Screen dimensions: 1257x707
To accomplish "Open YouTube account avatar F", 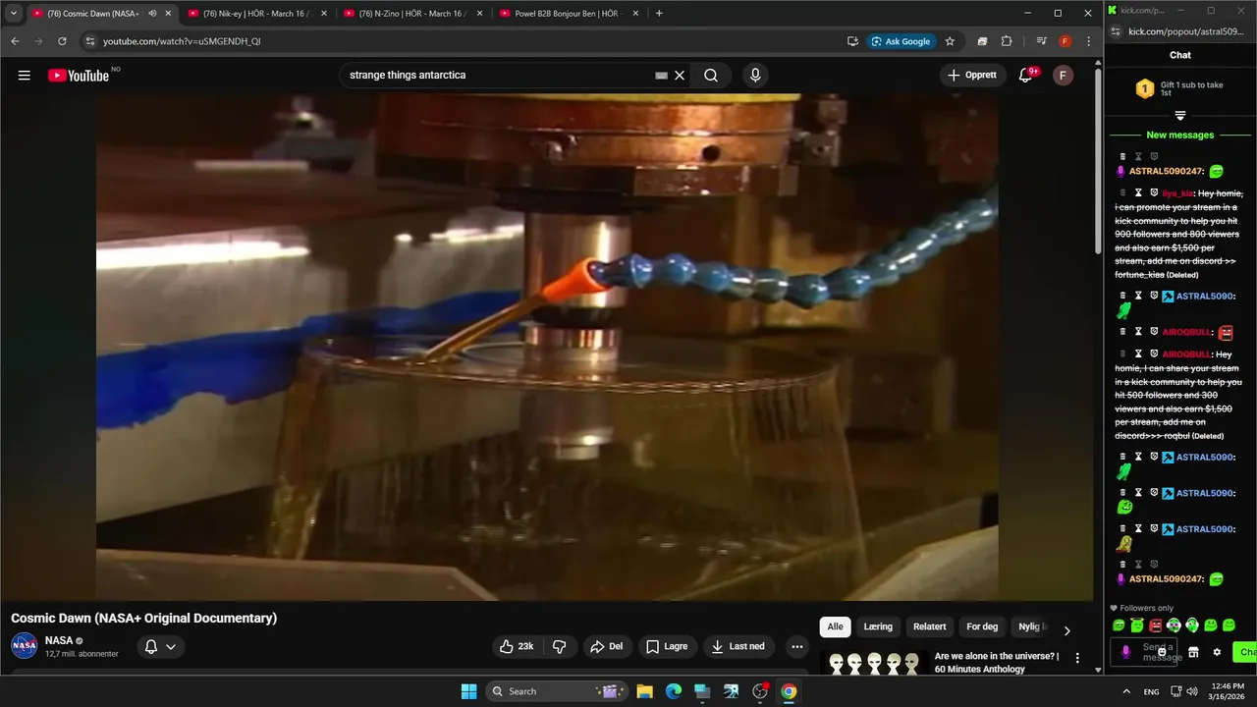I will click(x=1063, y=76).
